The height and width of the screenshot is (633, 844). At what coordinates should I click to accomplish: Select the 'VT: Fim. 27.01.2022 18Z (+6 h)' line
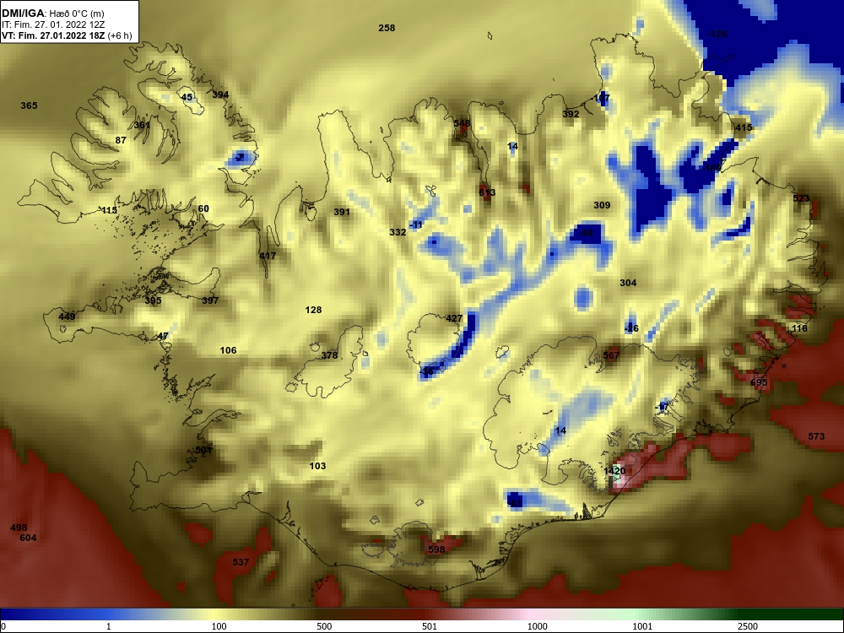tap(67, 36)
